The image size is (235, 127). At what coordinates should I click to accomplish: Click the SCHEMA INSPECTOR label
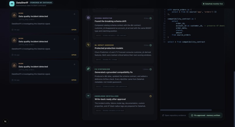(x=103, y=18)
